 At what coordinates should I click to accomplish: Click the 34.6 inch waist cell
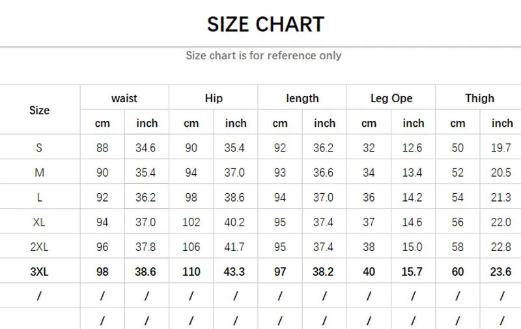pos(146,148)
